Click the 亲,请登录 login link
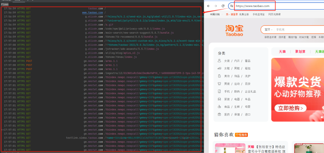 pyautogui.click(x=232, y=14)
